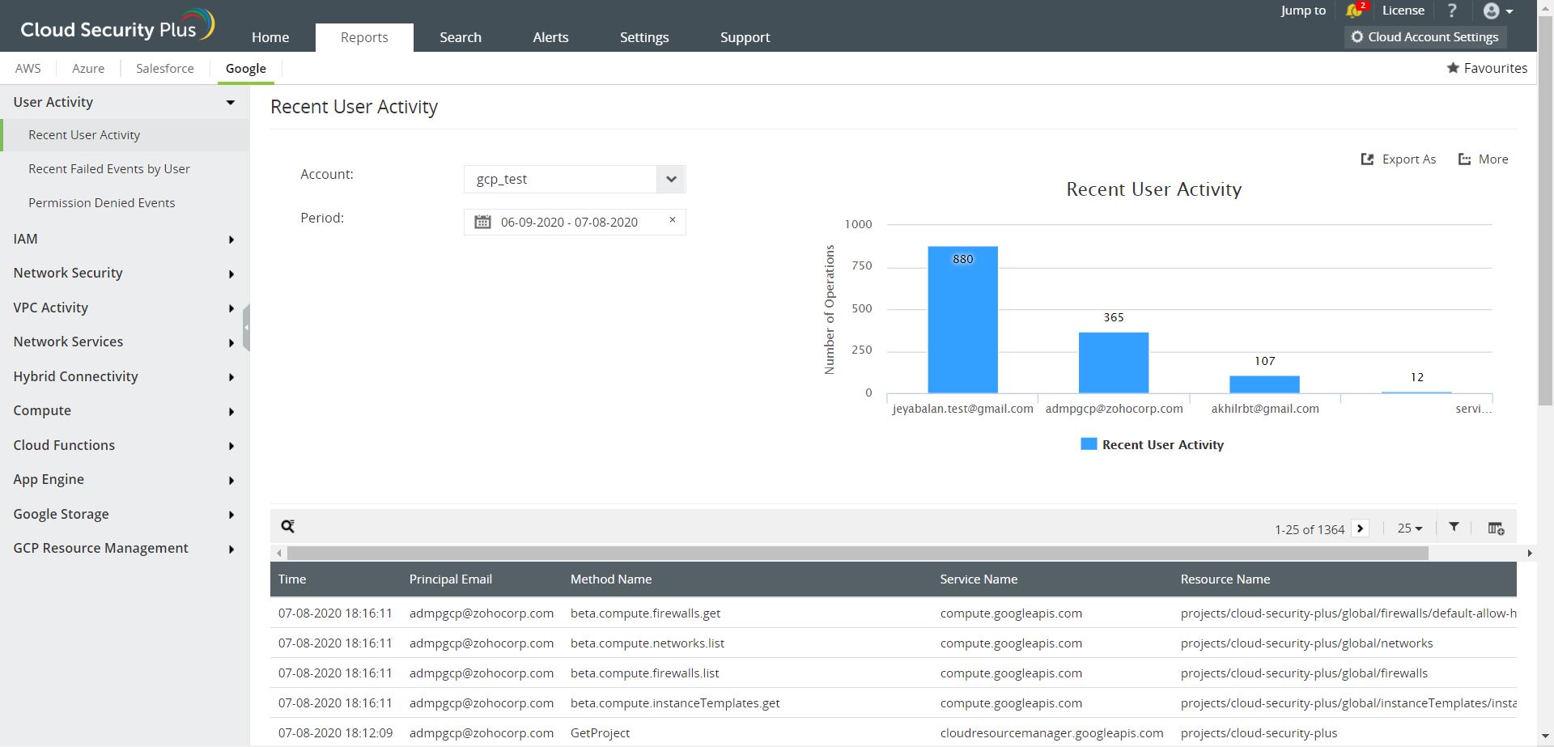Collapse the User Activity section

point(230,102)
